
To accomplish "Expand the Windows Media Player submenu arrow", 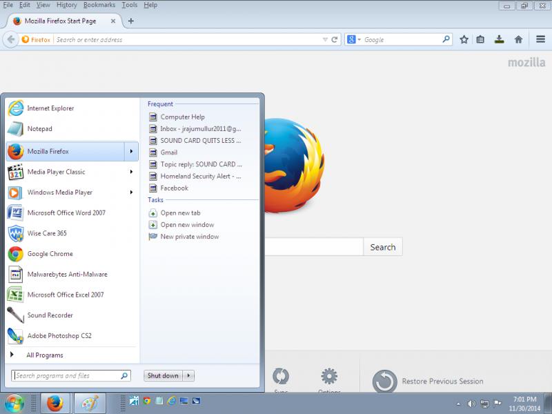I will (x=131, y=193).
